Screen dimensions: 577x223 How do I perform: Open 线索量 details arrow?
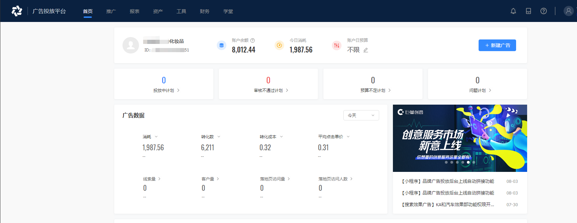159,179
